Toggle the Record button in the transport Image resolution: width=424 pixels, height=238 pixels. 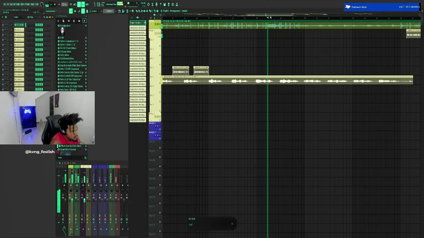click(x=59, y=4)
